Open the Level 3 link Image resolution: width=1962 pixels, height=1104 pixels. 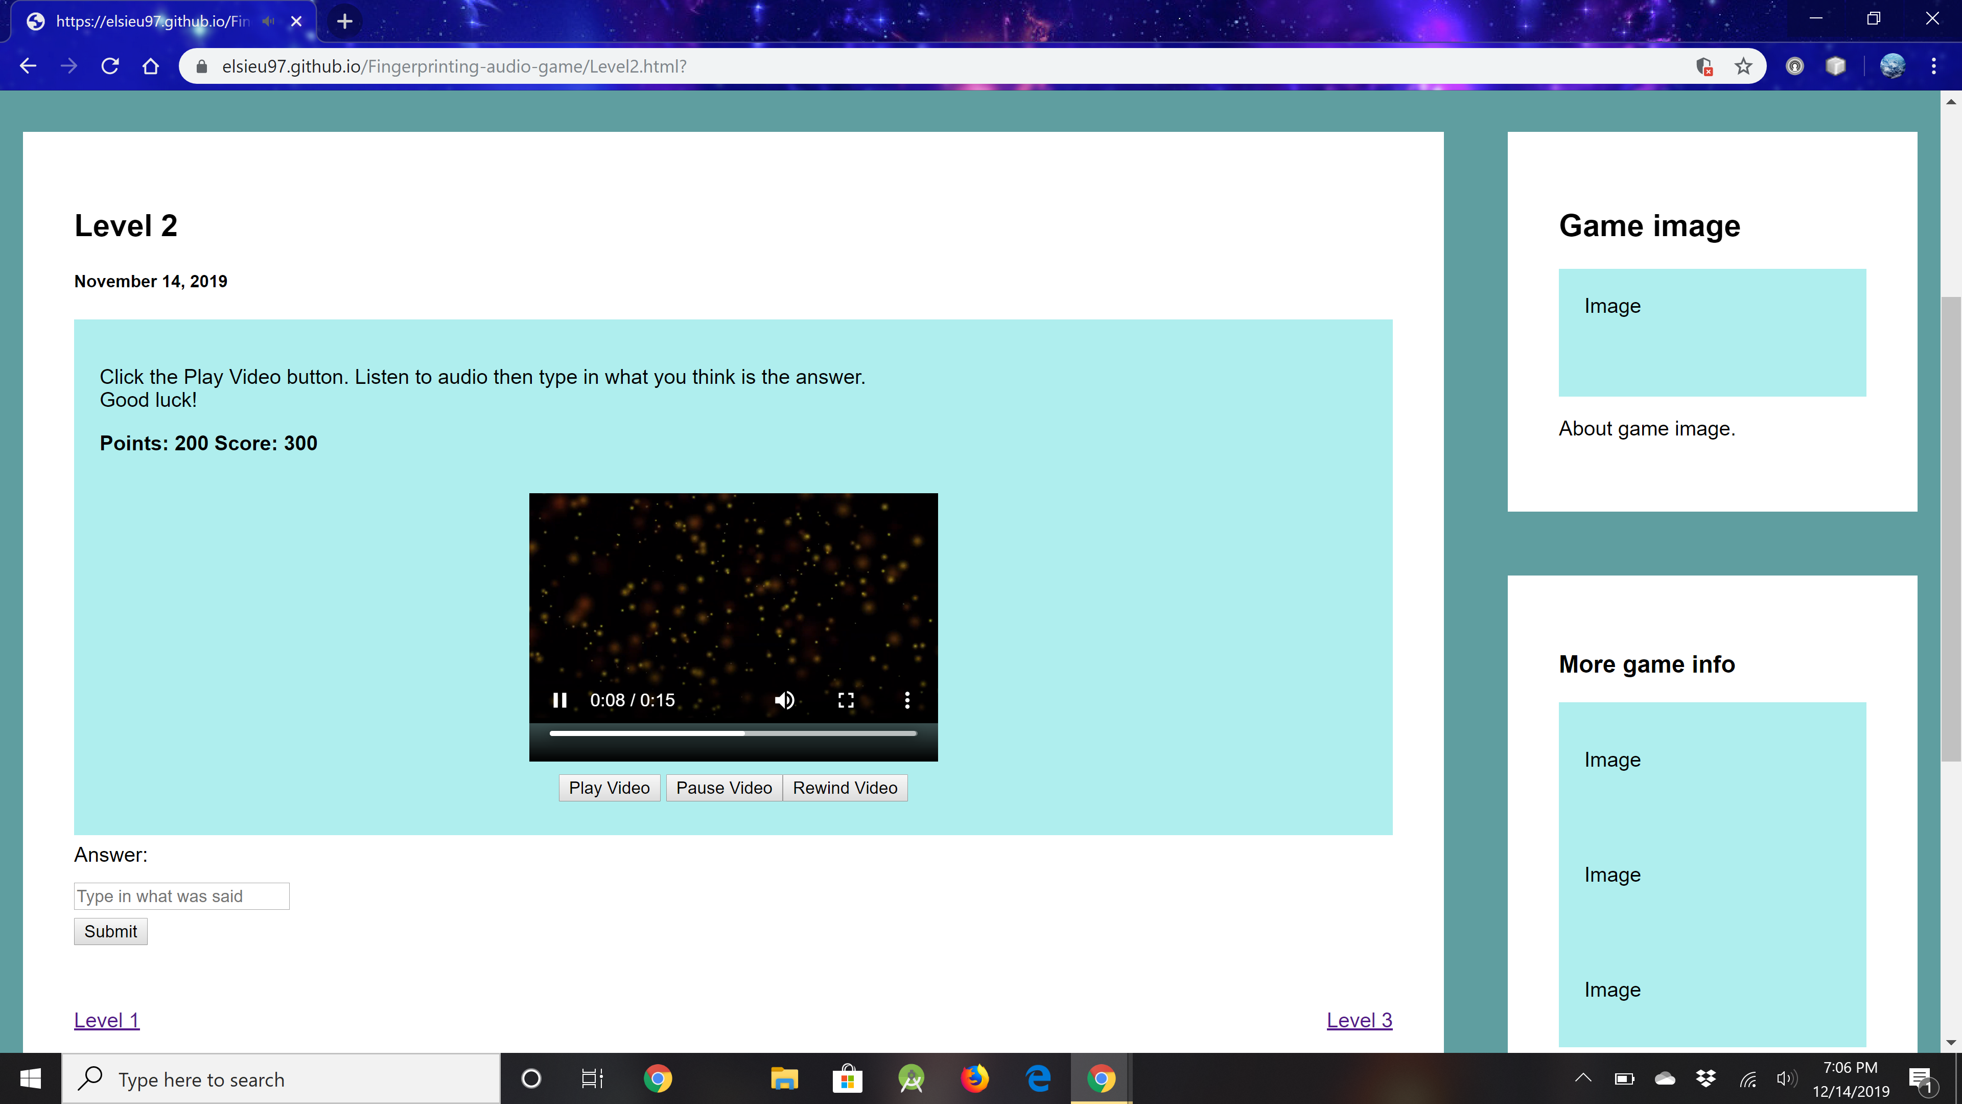1359,1020
